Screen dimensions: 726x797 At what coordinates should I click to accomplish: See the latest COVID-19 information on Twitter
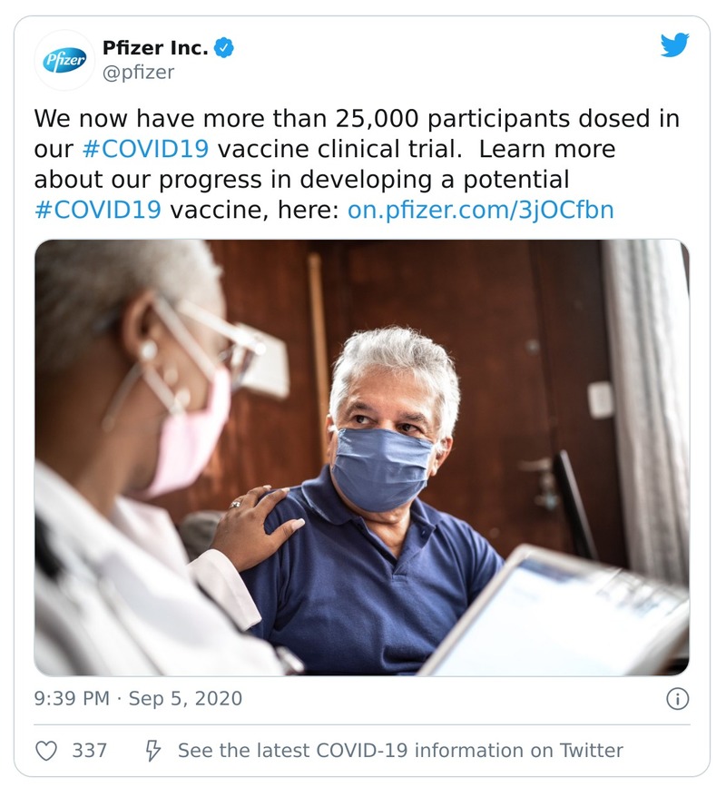pos(399,751)
